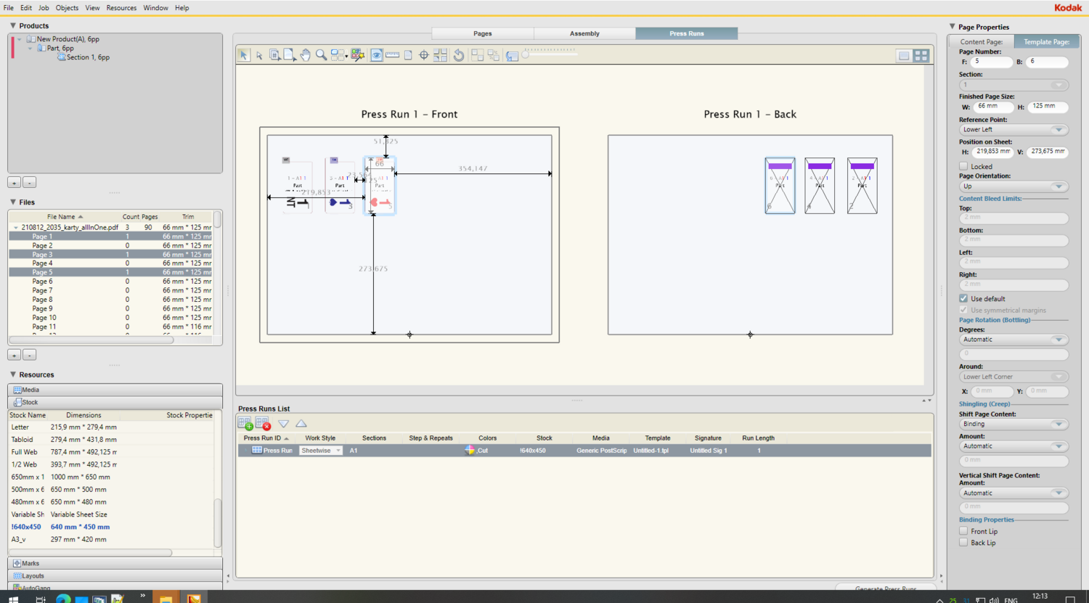
Task: Select the hollow arrow direct-select tool
Action: (x=259, y=55)
